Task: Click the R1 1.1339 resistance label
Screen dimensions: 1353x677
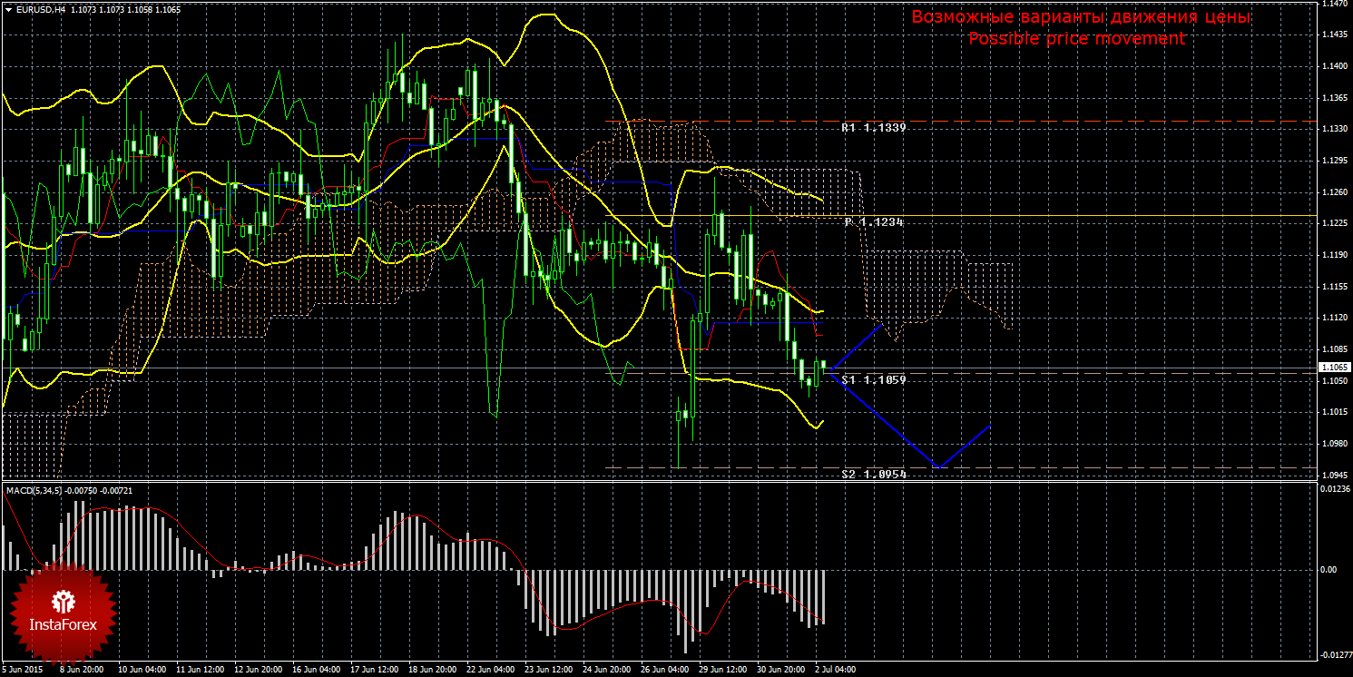Action: pos(873,128)
